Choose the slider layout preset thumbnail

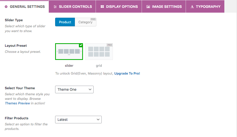[69, 52]
